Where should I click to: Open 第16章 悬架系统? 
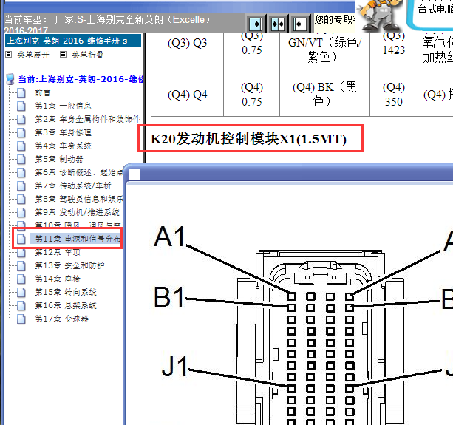pos(66,305)
